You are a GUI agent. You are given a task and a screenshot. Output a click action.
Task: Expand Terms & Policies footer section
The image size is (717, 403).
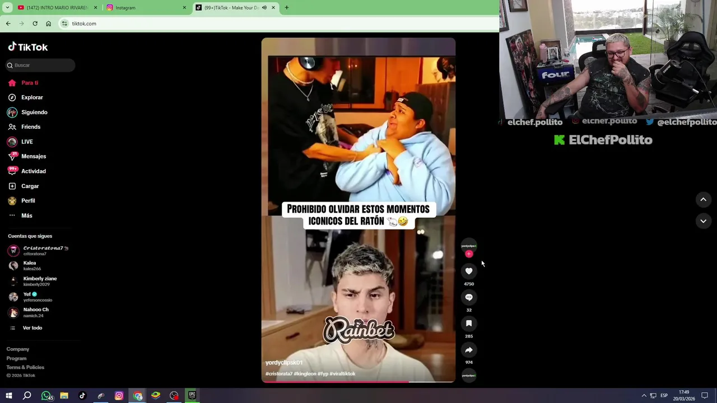pyautogui.click(x=25, y=367)
